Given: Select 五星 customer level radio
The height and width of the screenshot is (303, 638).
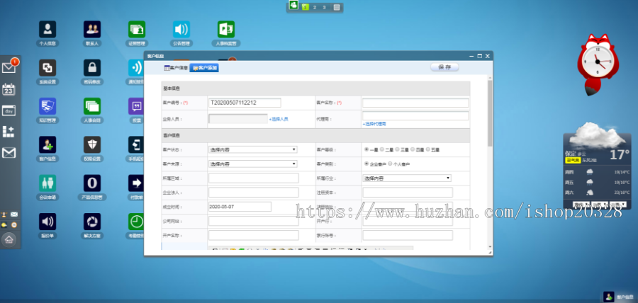Looking at the screenshot, I should click(x=428, y=149).
